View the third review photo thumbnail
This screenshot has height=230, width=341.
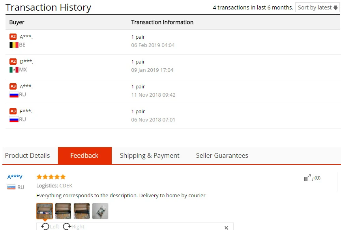82,211
